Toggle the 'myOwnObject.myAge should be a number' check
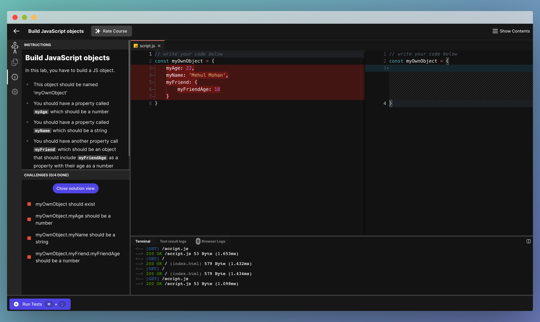This screenshot has width=540, height=322. 29,219
